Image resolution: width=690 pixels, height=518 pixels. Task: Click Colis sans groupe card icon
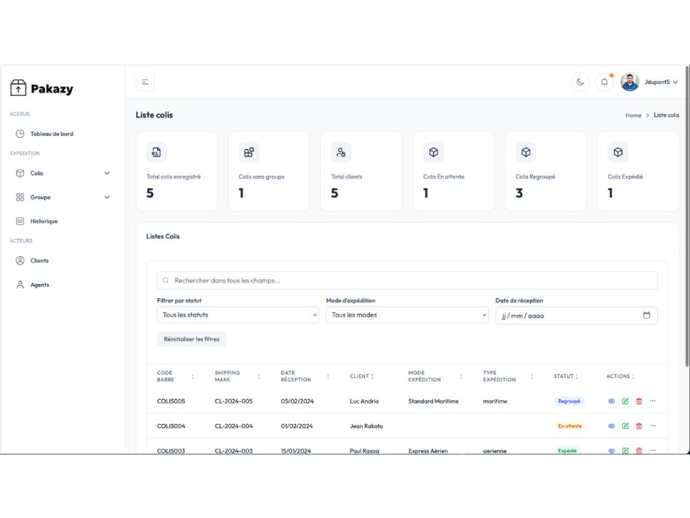(x=248, y=153)
